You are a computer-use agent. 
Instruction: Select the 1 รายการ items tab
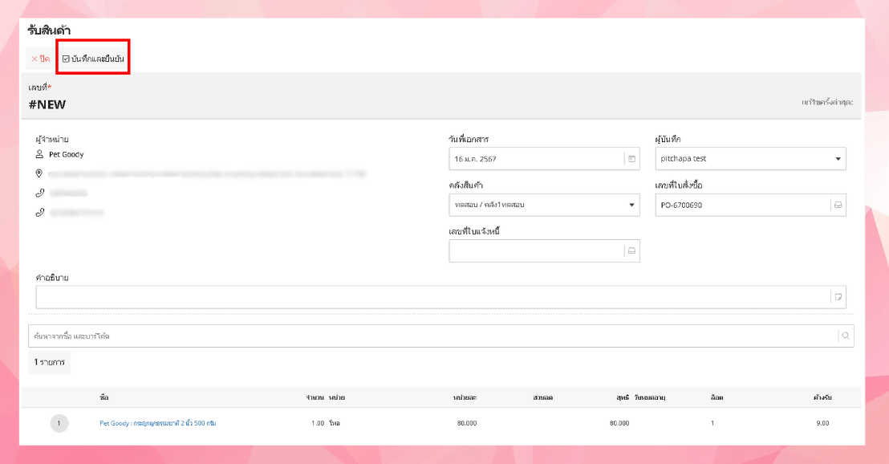click(49, 362)
